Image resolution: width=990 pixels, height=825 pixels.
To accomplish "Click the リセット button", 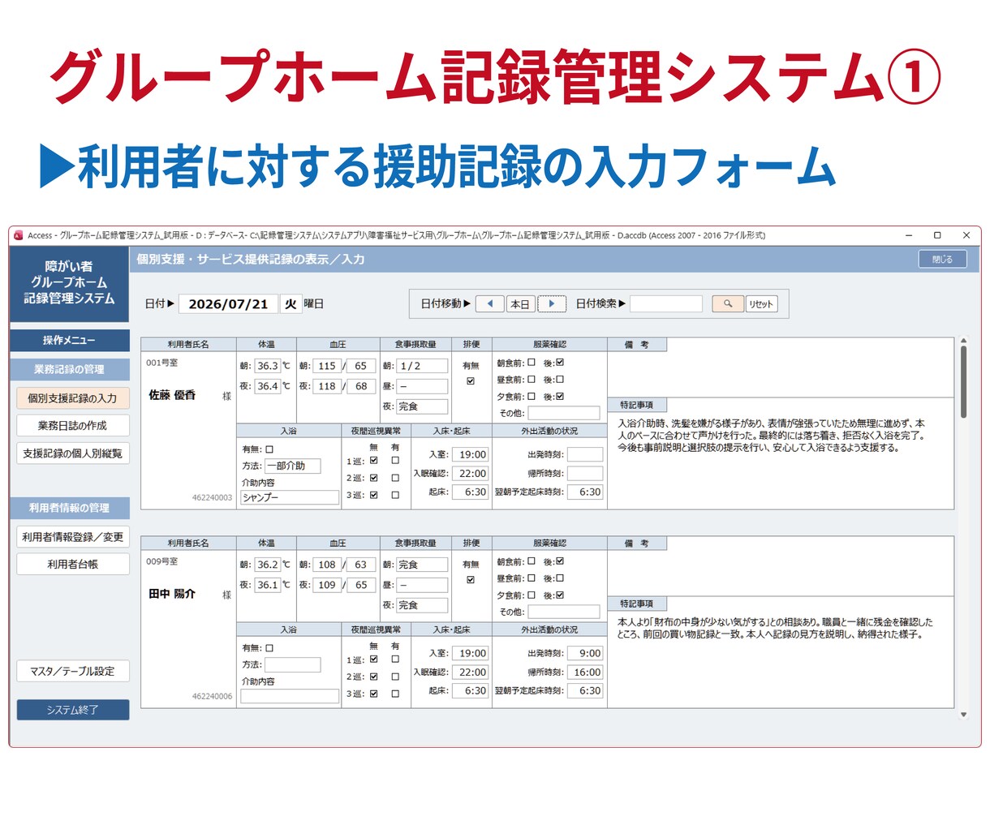I will [761, 304].
